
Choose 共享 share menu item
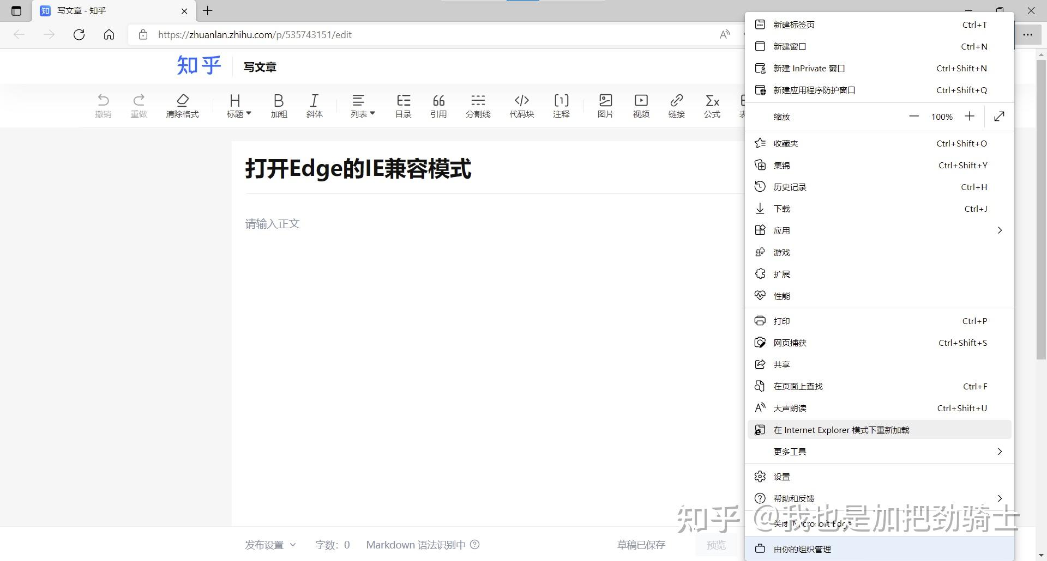click(x=880, y=364)
